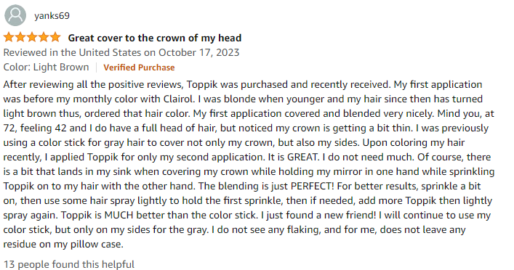Click the word 'PERFECT!' in the review
Viewport: 514px width, 270px height.
tap(312, 187)
